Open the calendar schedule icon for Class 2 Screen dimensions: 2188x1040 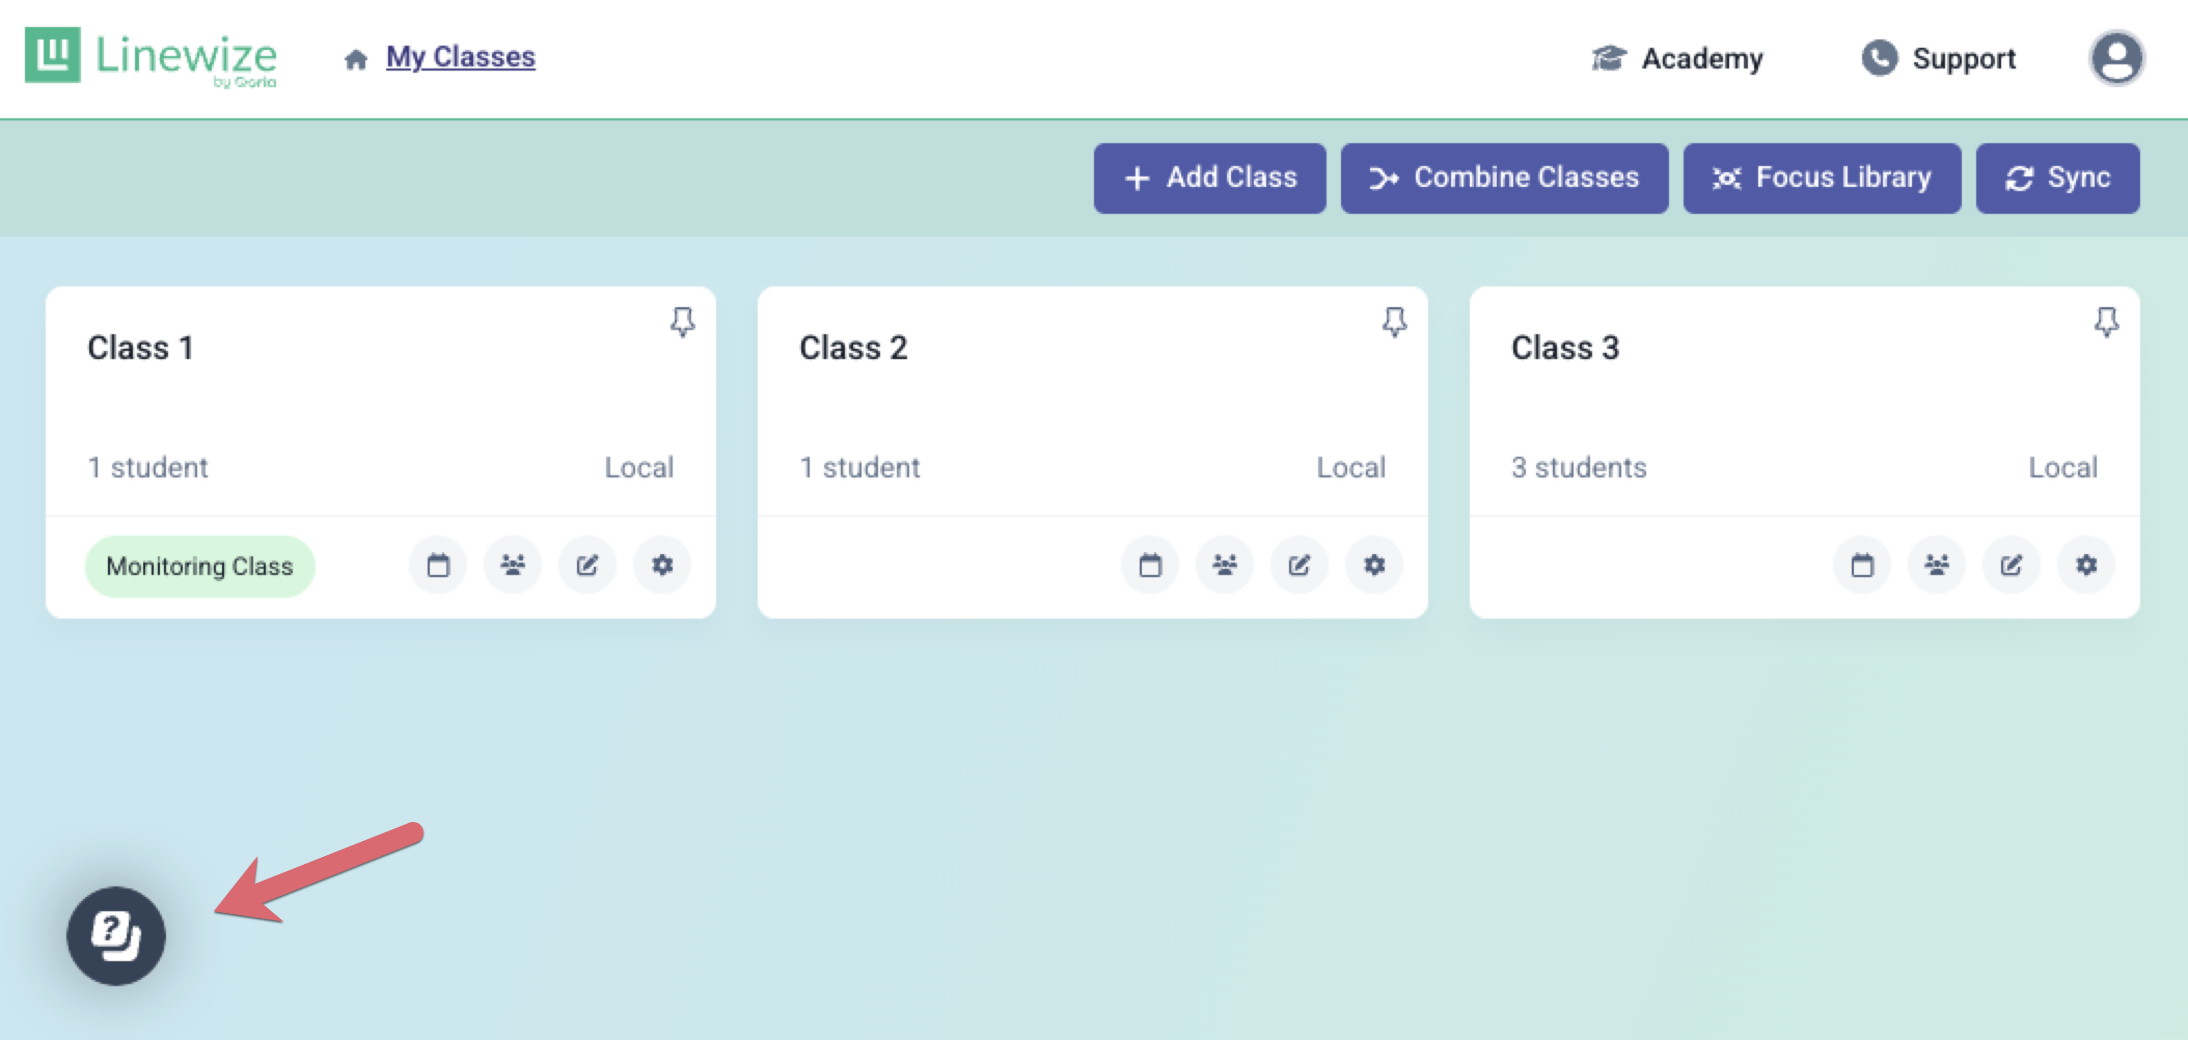click(x=1150, y=565)
